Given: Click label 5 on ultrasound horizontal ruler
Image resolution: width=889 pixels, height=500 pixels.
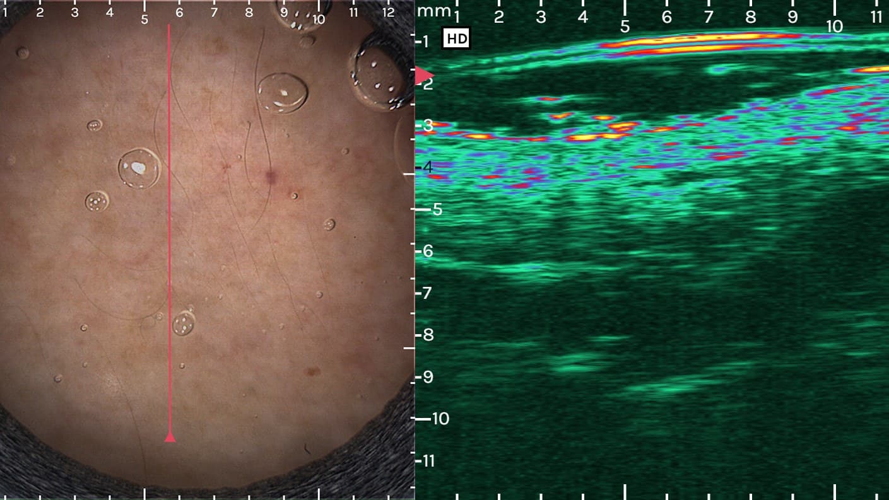Looking at the screenshot, I should (x=625, y=26).
